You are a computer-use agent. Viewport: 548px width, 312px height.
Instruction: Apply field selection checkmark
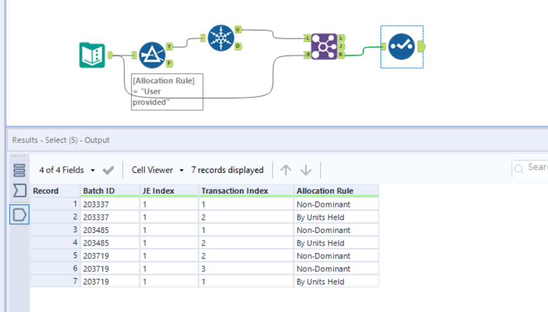point(108,170)
